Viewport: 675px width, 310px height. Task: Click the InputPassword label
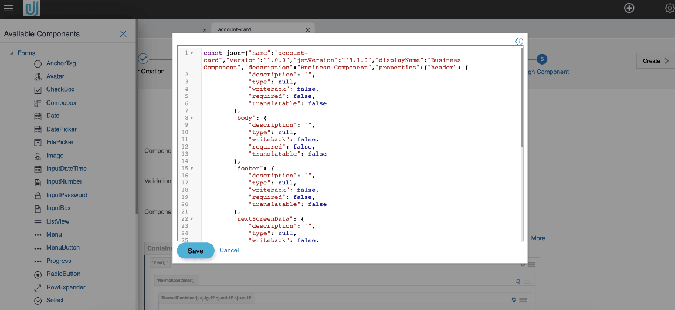(x=67, y=195)
